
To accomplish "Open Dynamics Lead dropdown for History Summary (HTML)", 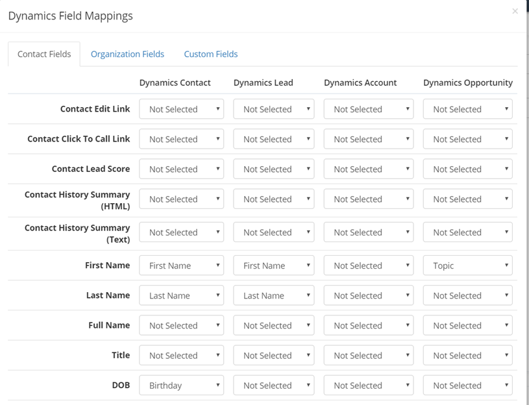I will 274,199.
